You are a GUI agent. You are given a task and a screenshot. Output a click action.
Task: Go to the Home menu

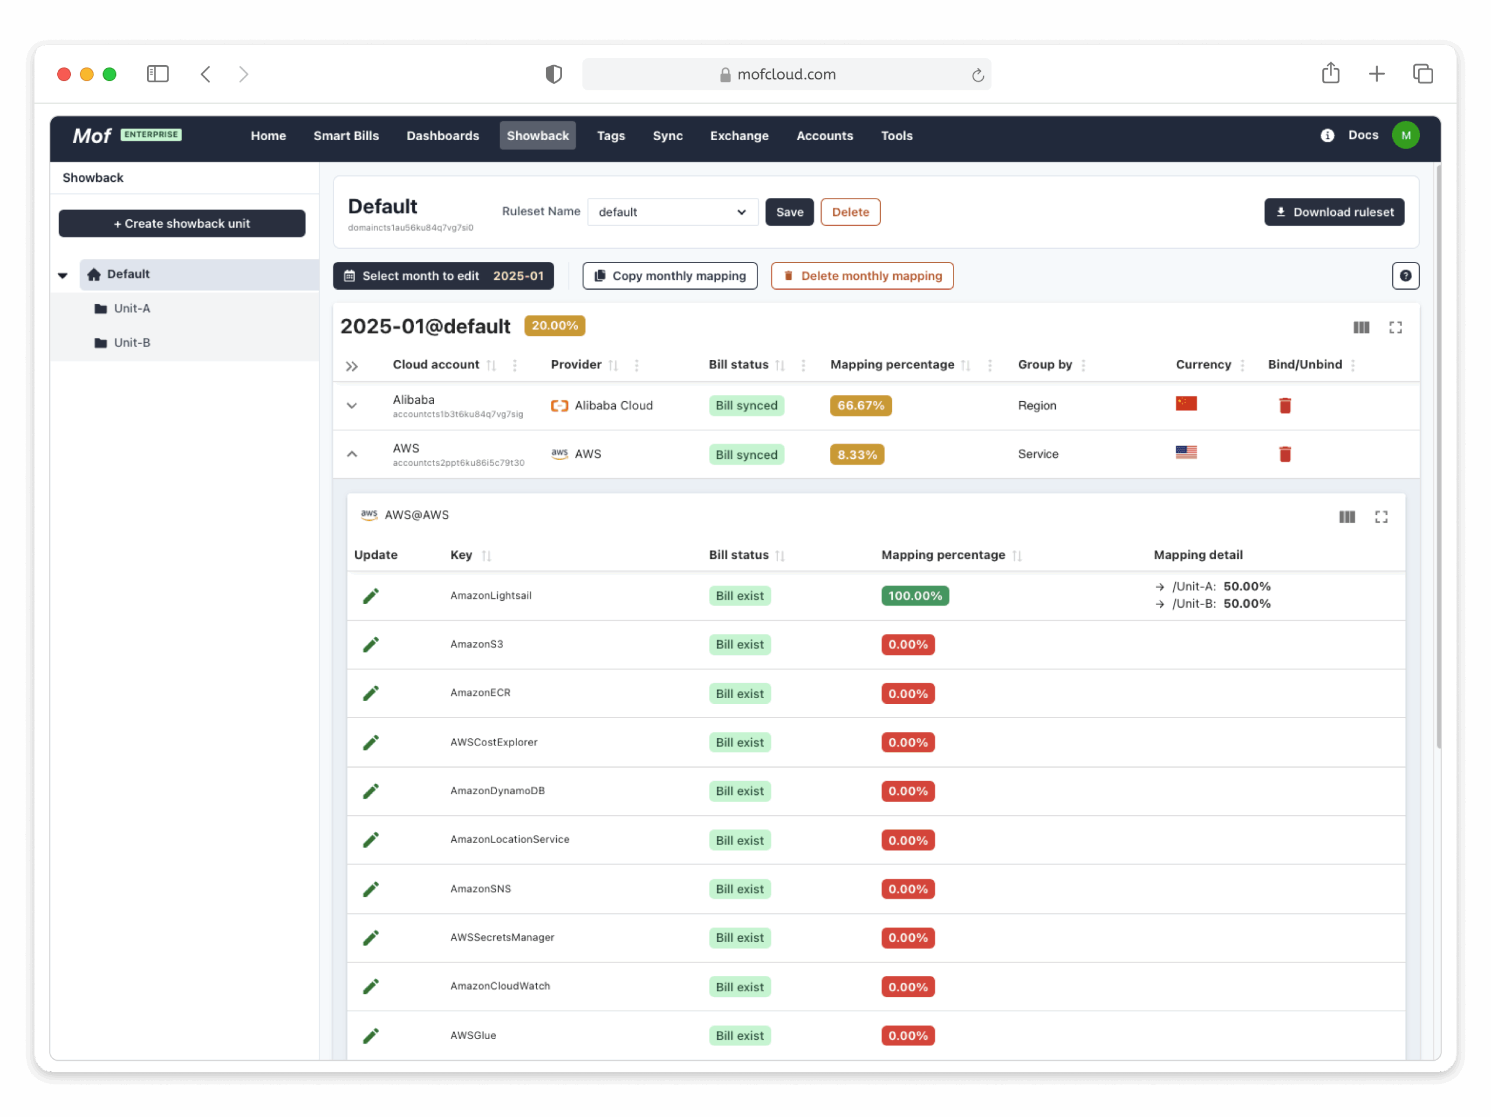(x=268, y=136)
